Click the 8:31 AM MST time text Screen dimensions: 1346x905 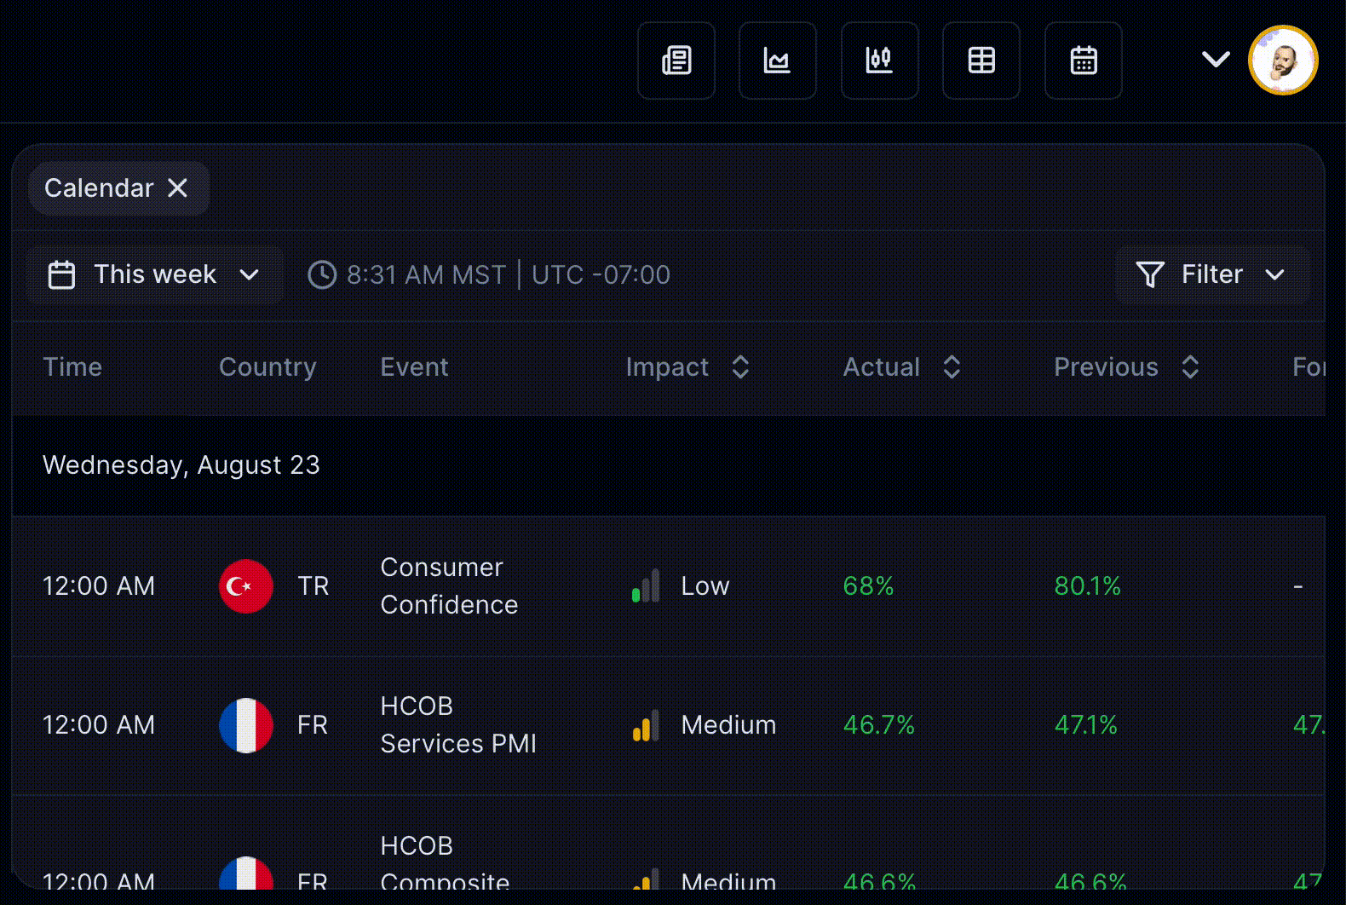click(426, 274)
